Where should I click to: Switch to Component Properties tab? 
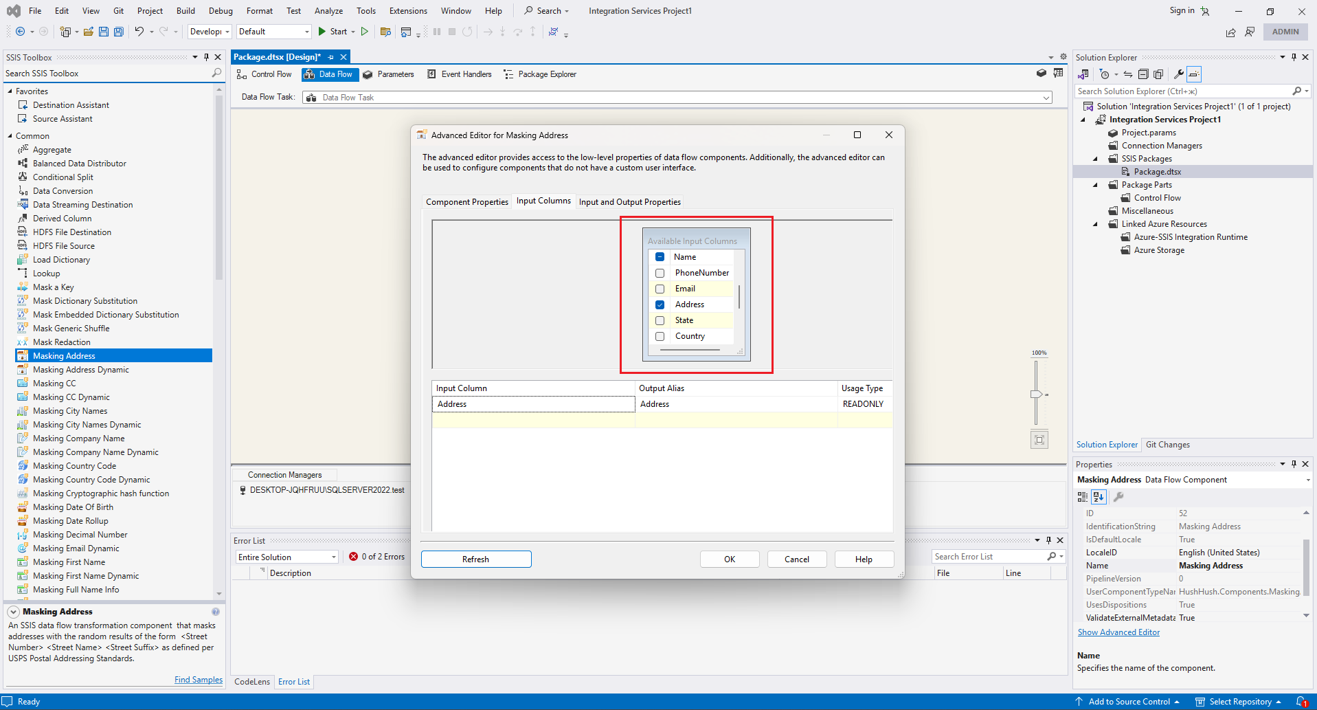(x=467, y=202)
